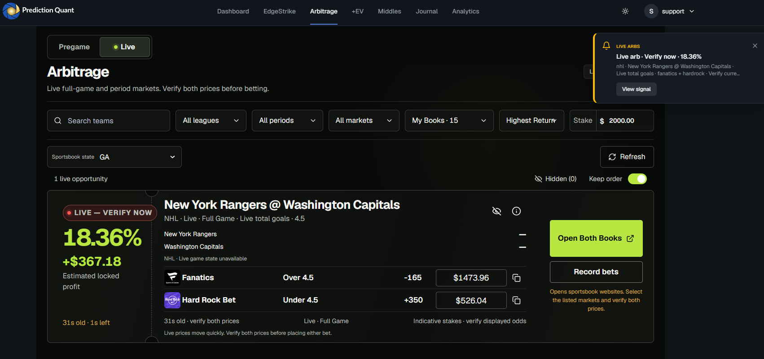Open the +EV tab
The image size is (764, 359).
tap(358, 11)
